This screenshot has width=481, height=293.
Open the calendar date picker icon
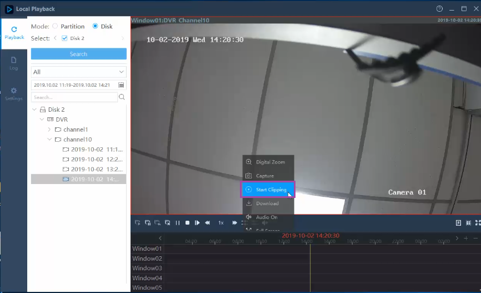pyautogui.click(x=121, y=85)
